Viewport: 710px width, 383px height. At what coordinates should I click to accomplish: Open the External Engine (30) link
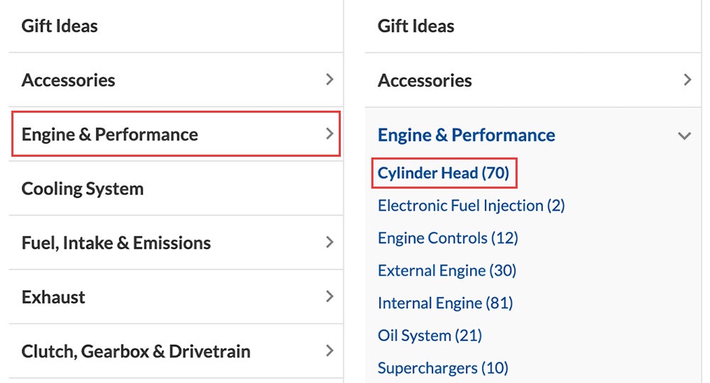click(x=447, y=270)
